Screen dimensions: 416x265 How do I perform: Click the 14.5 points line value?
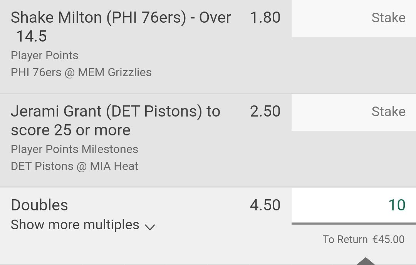pyautogui.click(x=32, y=37)
